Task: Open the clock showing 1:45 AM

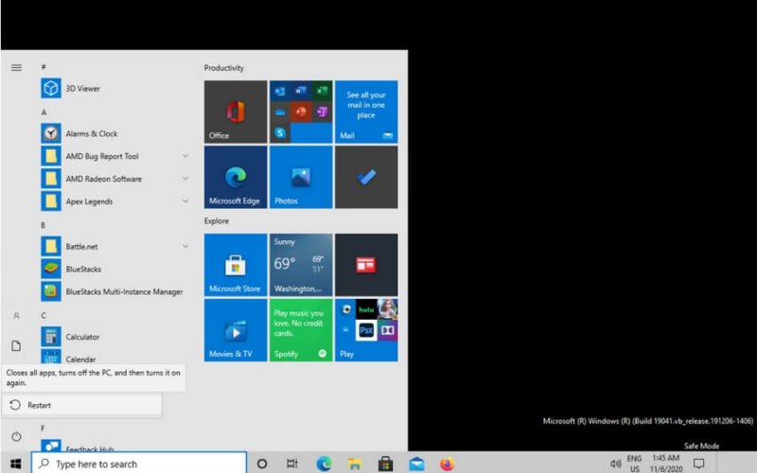Action: 666,464
